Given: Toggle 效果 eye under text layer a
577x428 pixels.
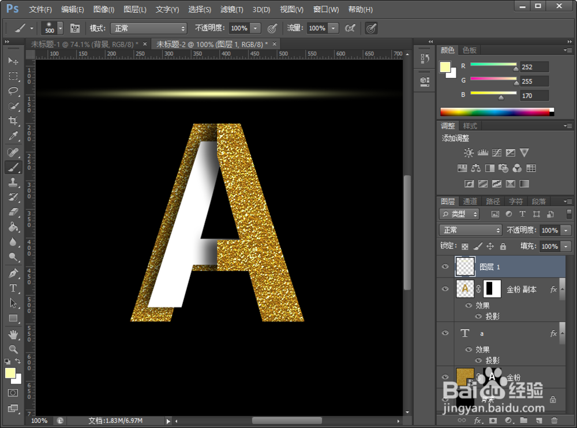Looking at the screenshot, I should 469,350.
